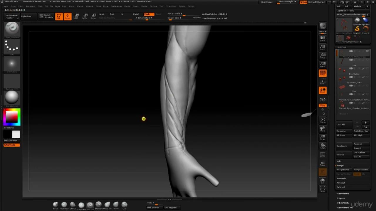Click the Duplicate subtool button

[344, 146]
